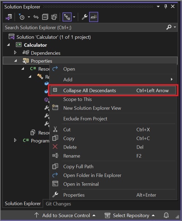Choose Properties in context menu
Screen dimensions: 182x221
pos(113,195)
